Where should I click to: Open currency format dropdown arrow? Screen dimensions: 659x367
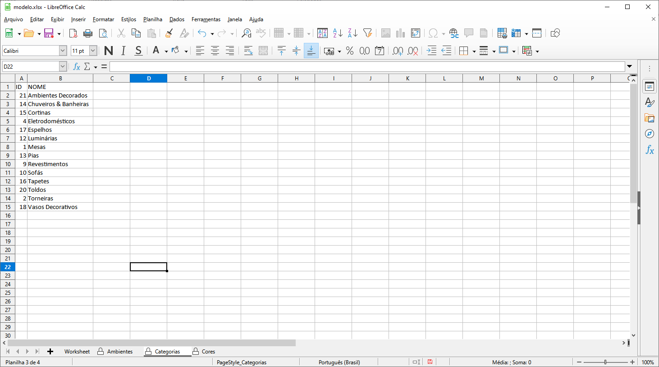(339, 51)
